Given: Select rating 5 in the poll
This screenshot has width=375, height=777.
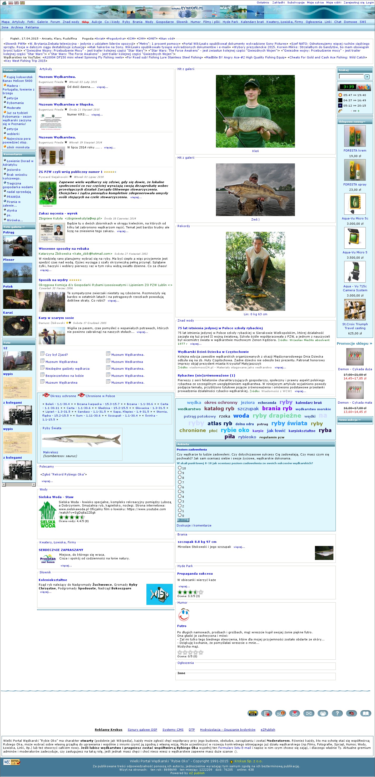Looking at the screenshot, I should click(180, 491).
